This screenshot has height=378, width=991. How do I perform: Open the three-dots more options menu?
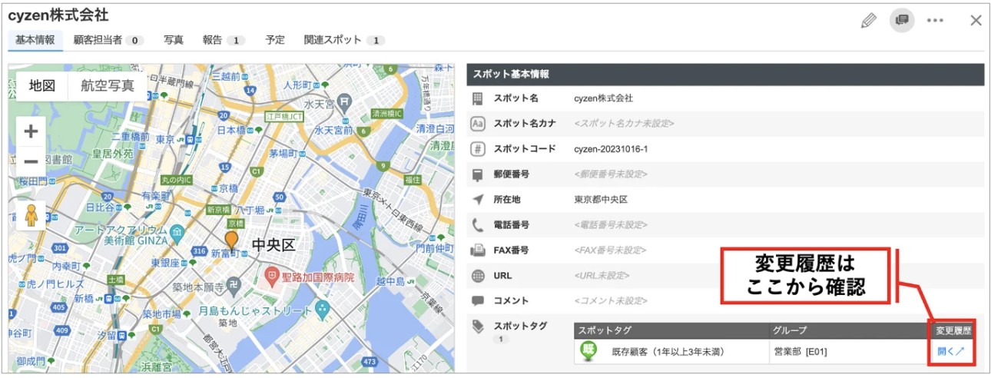pos(935,21)
